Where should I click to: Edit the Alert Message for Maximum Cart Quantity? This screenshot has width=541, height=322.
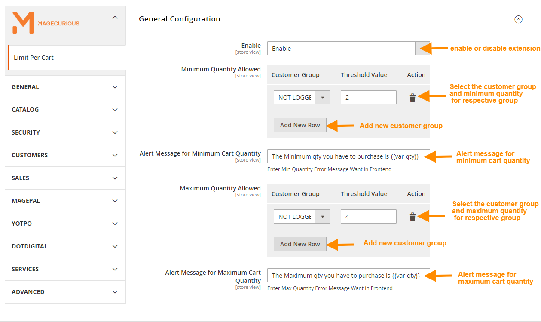(348, 276)
